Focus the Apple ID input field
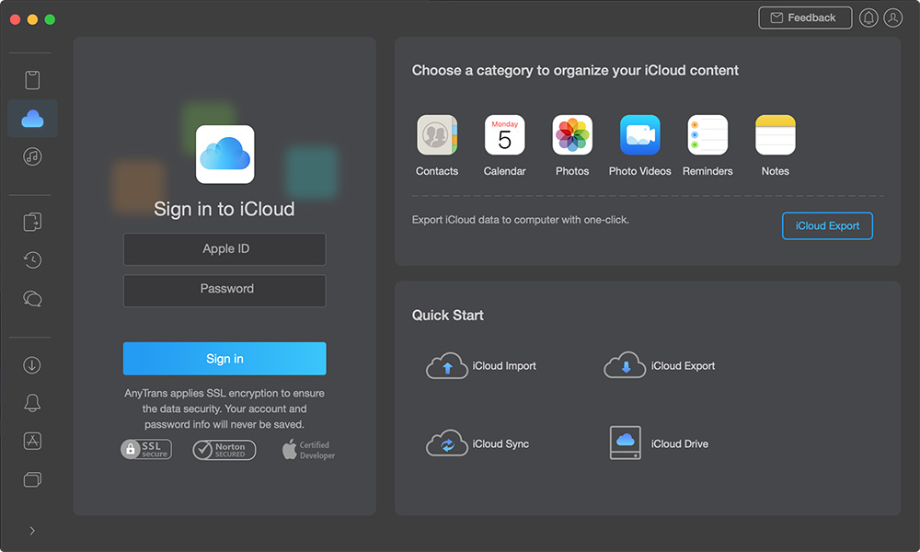 tap(224, 249)
